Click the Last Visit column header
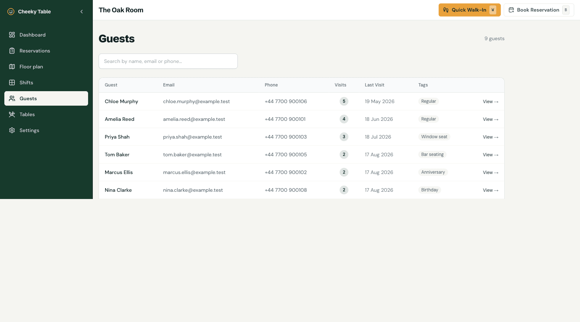 (374, 85)
